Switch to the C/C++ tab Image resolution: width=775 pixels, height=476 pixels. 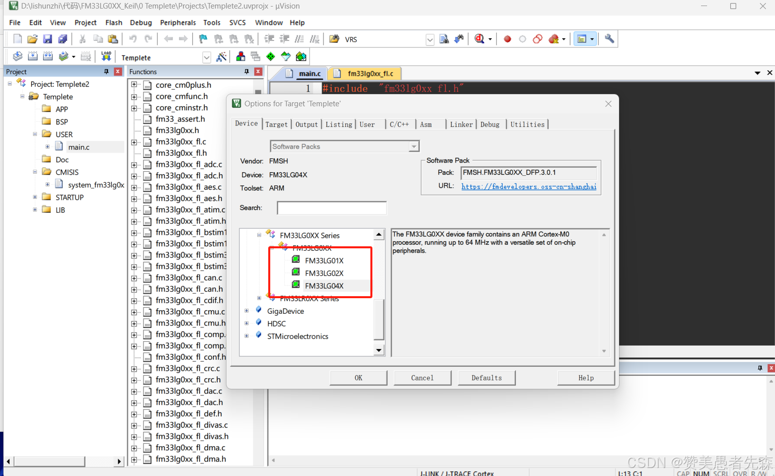click(x=400, y=124)
